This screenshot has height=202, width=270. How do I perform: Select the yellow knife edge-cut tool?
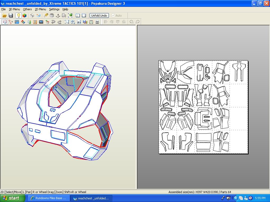[46, 16]
